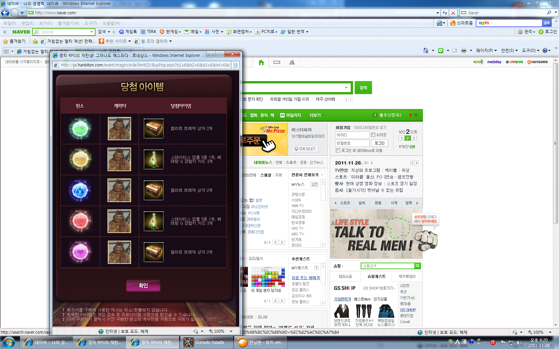Click MY뉴스 설정 button
This screenshot has width=559, height=349.
(314, 184)
